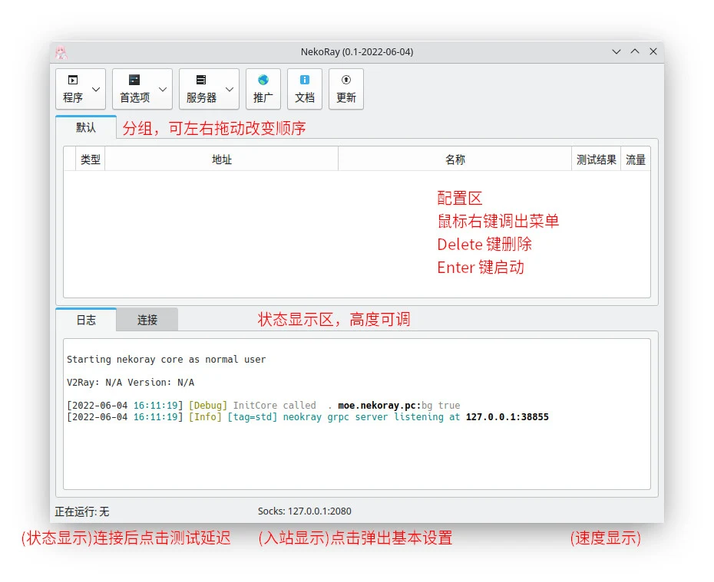Click the Socks: 127.0.0.1:2080 inbound label
The image size is (714, 582).
point(304,511)
